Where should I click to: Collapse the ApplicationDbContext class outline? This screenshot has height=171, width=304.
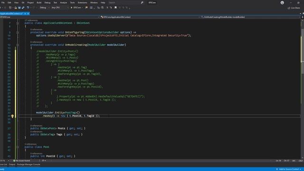(x=18, y=23)
